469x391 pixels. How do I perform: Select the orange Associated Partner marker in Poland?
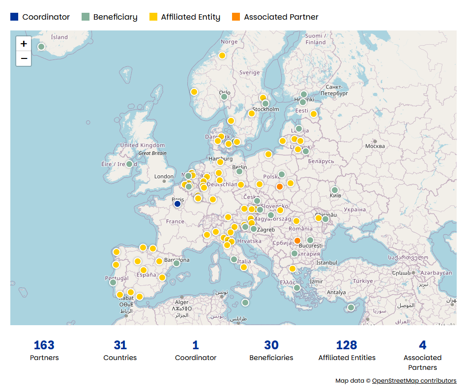(x=280, y=186)
